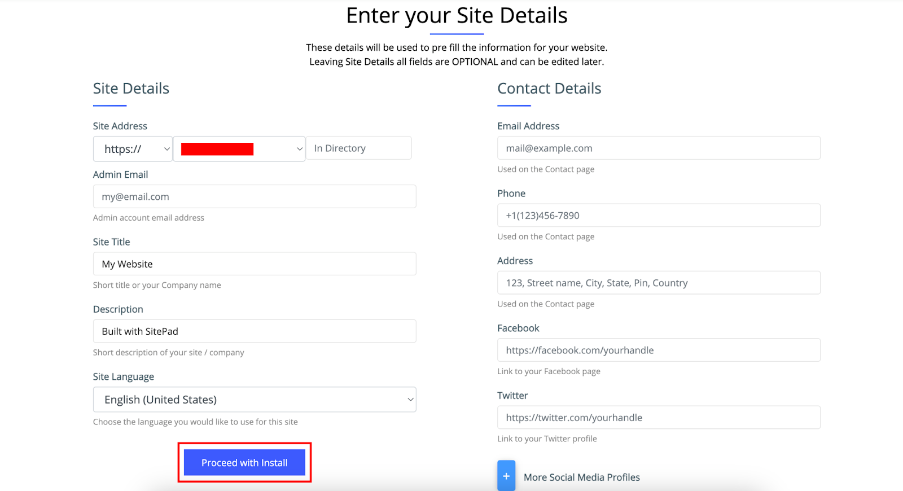This screenshot has height=491, width=903.
Task: Click the Contact Details heading
Action: [x=549, y=89]
